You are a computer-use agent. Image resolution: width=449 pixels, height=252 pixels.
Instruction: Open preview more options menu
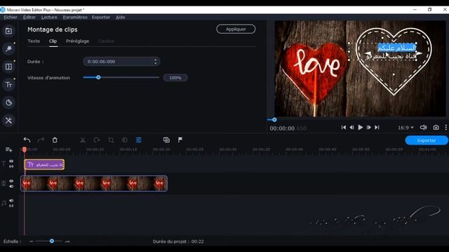coord(446,127)
